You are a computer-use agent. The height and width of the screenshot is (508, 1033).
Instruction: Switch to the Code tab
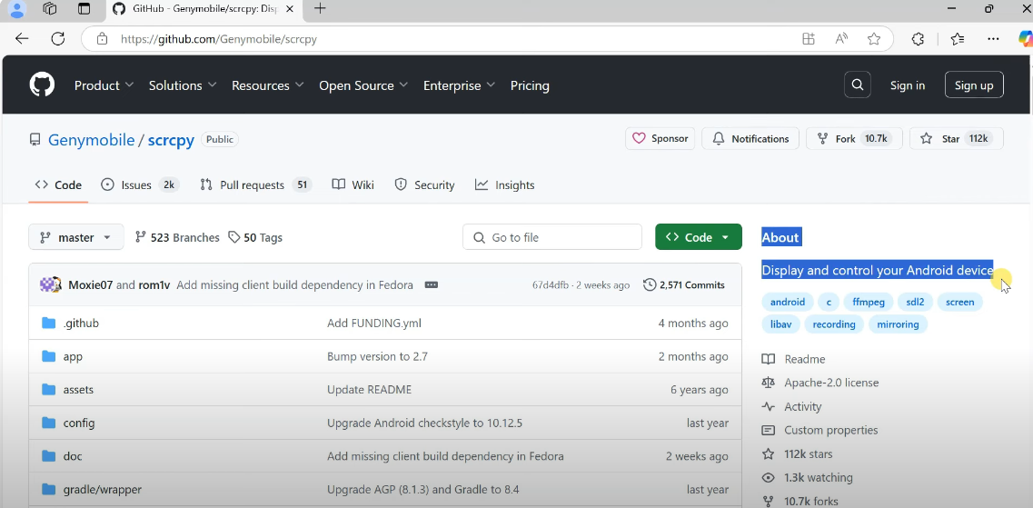(x=58, y=185)
